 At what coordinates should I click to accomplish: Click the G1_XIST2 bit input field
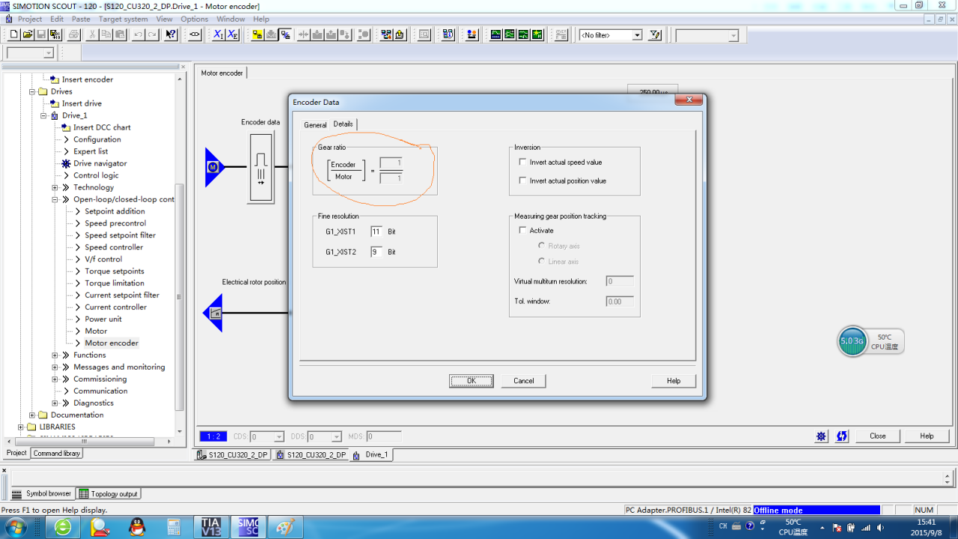(x=376, y=252)
